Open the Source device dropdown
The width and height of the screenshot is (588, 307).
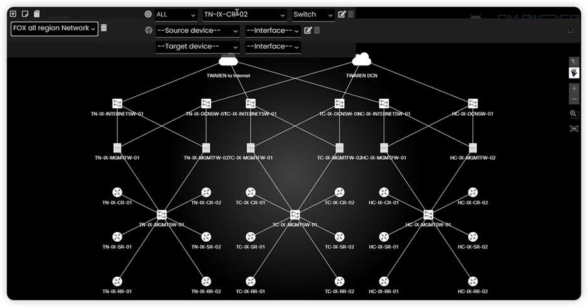pos(197,31)
